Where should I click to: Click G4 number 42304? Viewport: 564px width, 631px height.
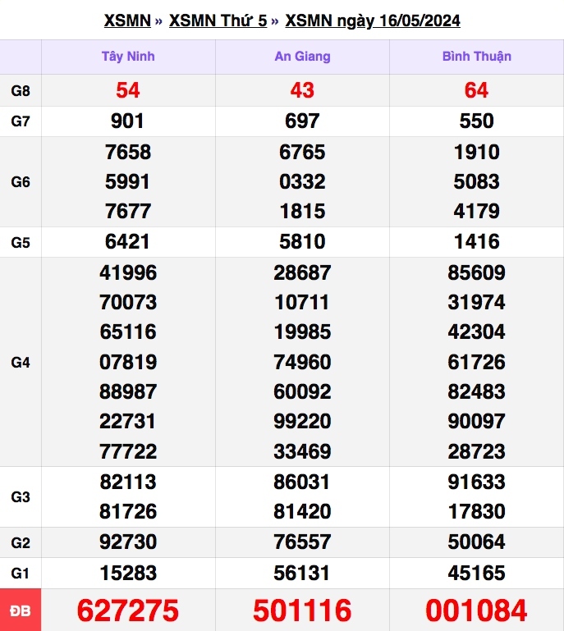coord(477,332)
